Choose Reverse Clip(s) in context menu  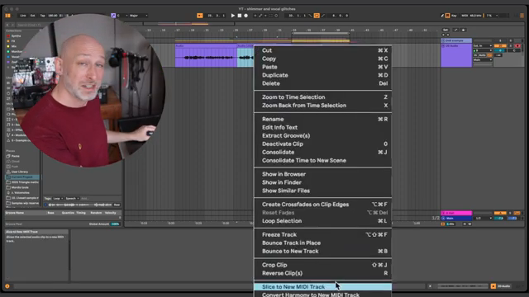coord(323,273)
